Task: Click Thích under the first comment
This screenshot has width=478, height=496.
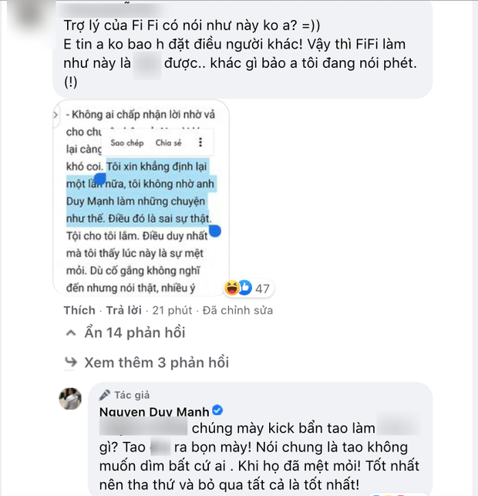Action: coord(79,310)
